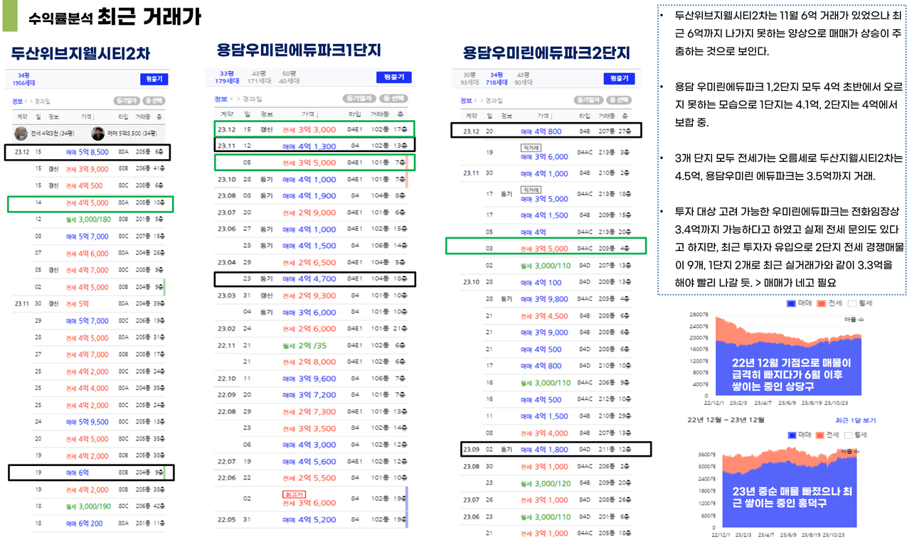Open 동 선택 in the 용담우미린에듀파크2단지 panel
907x542 pixels.
pos(620,100)
